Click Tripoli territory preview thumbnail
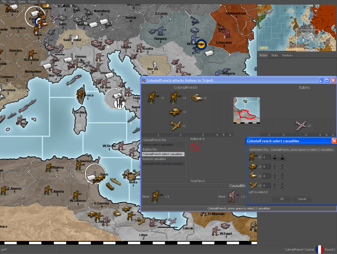Image resolution: width=337 pixels, height=254 pixels. 246,110
